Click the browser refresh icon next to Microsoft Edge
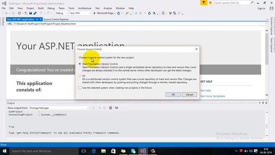The width and height of the screenshot is (275, 155). (x=119, y=13)
